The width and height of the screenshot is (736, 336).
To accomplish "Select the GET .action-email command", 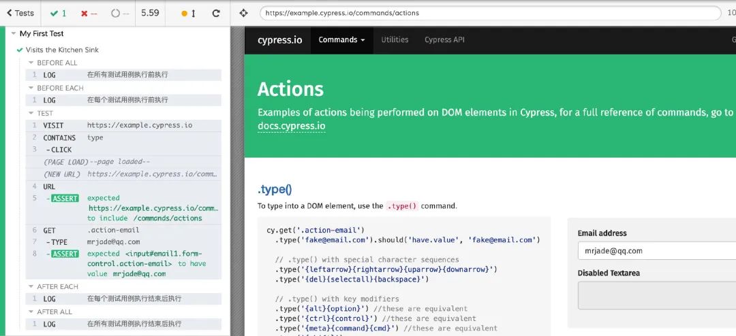I will 123,230.
